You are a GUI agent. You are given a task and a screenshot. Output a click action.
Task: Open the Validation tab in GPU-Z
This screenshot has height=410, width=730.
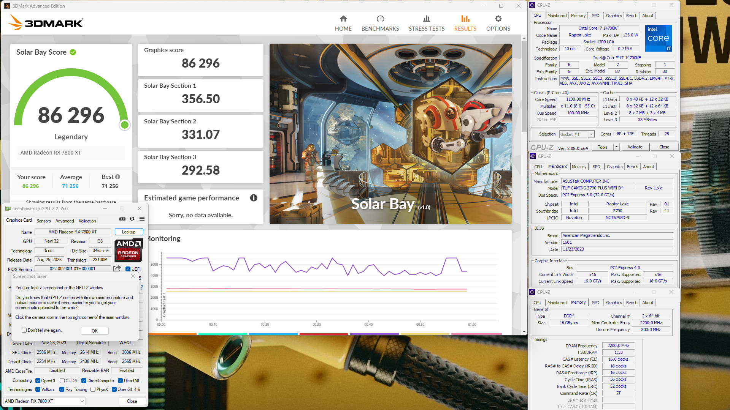click(x=87, y=221)
